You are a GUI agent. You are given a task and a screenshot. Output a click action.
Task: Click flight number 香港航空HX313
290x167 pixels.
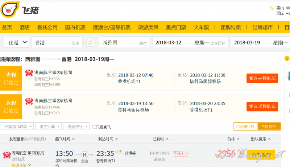pyautogui.click(x=47, y=113)
